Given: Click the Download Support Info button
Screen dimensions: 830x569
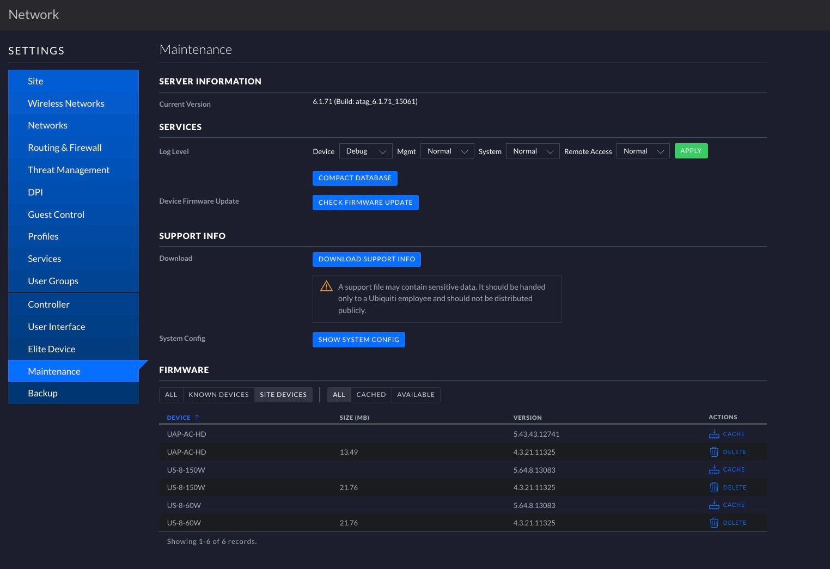Looking at the screenshot, I should click(x=367, y=259).
